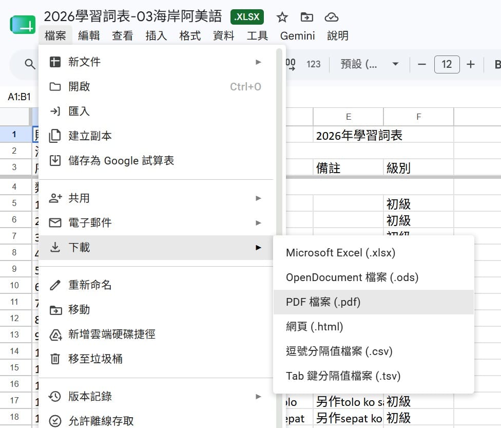Viewport: 501px width, 428px height.
Task: Click the New document plus-sheet icon
Action: coord(55,62)
